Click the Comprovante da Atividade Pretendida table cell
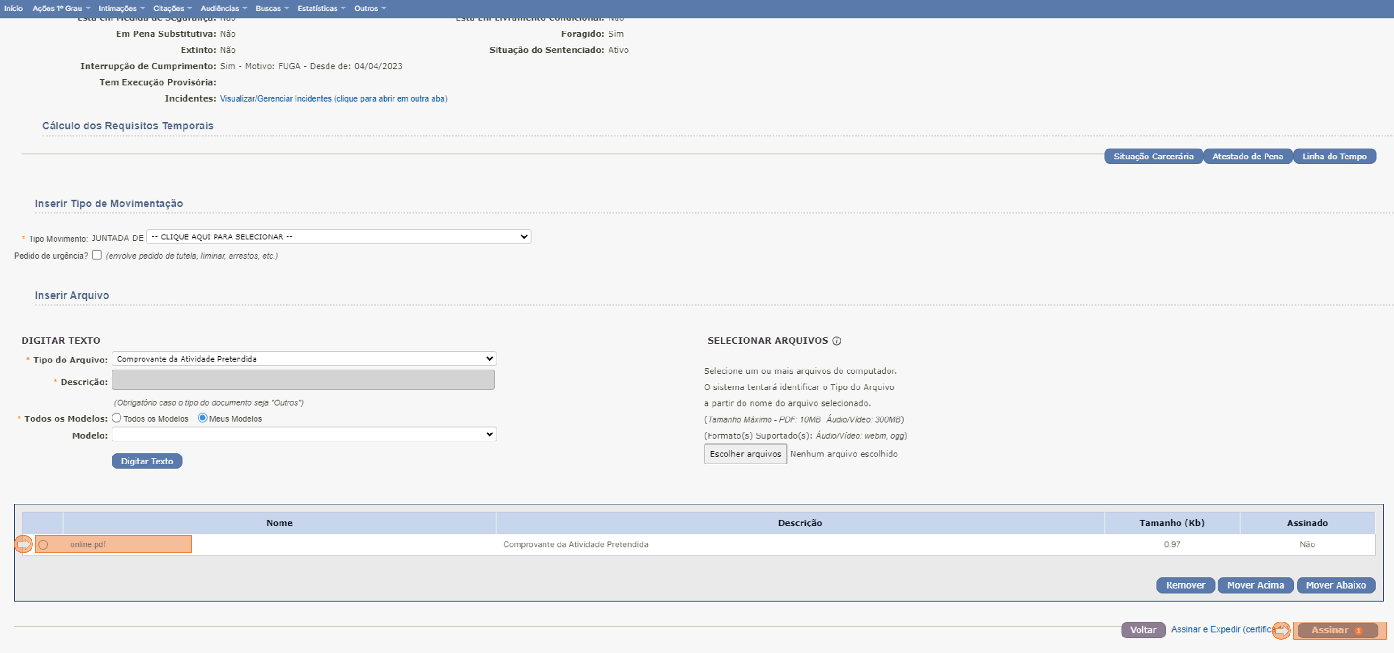Viewport: 1394px width, 653px height. pyautogui.click(x=576, y=544)
